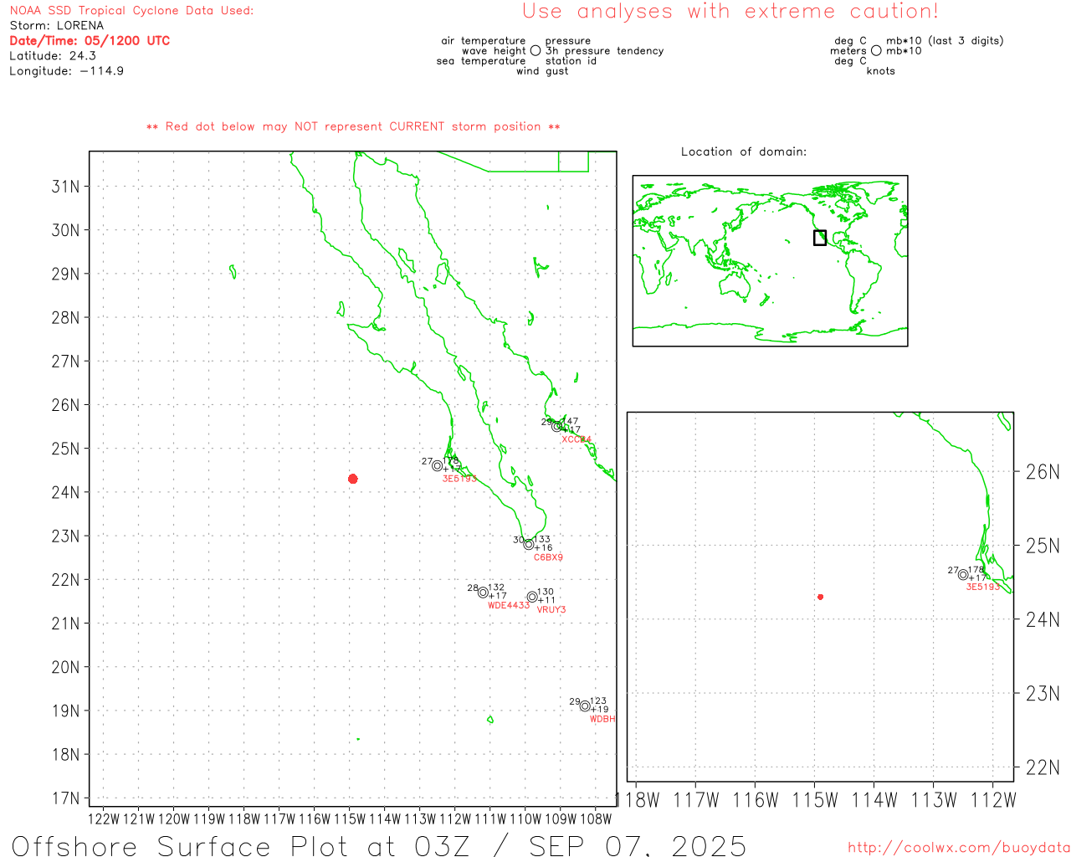Click the 'knots' legend label

pos(881,71)
